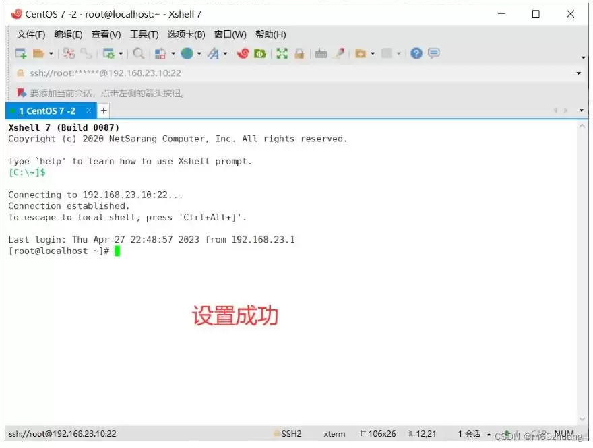Viewport: 593px width, 448px height.
Task: Click the green cursor at root prompt
Action: coord(117,251)
